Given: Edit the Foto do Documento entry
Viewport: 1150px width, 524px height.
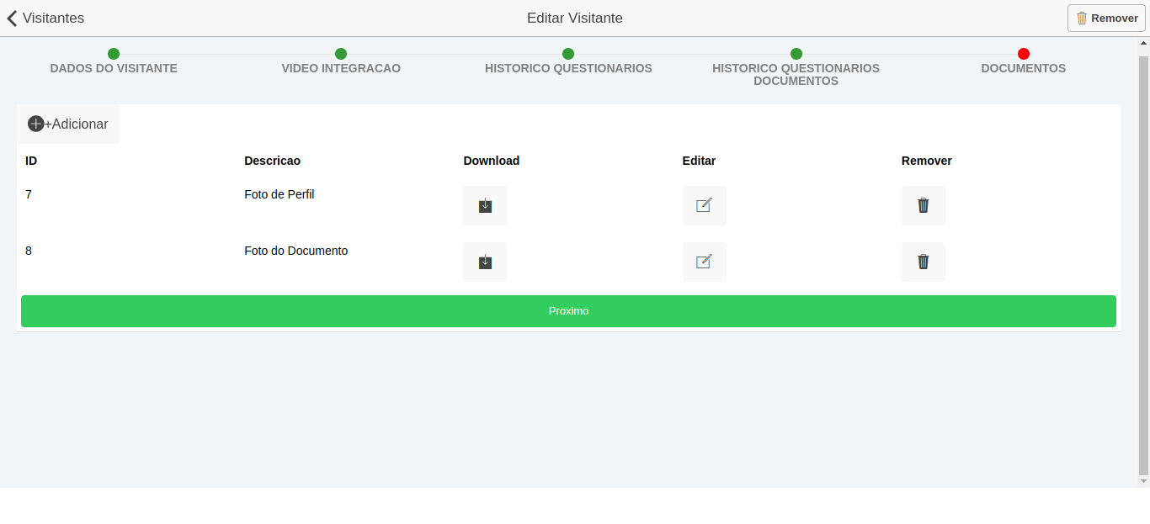Looking at the screenshot, I should pyautogui.click(x=704, y=262).
